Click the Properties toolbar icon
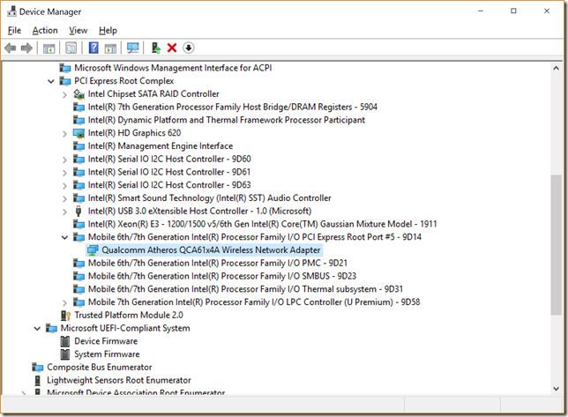 click(x=71, y=48)
